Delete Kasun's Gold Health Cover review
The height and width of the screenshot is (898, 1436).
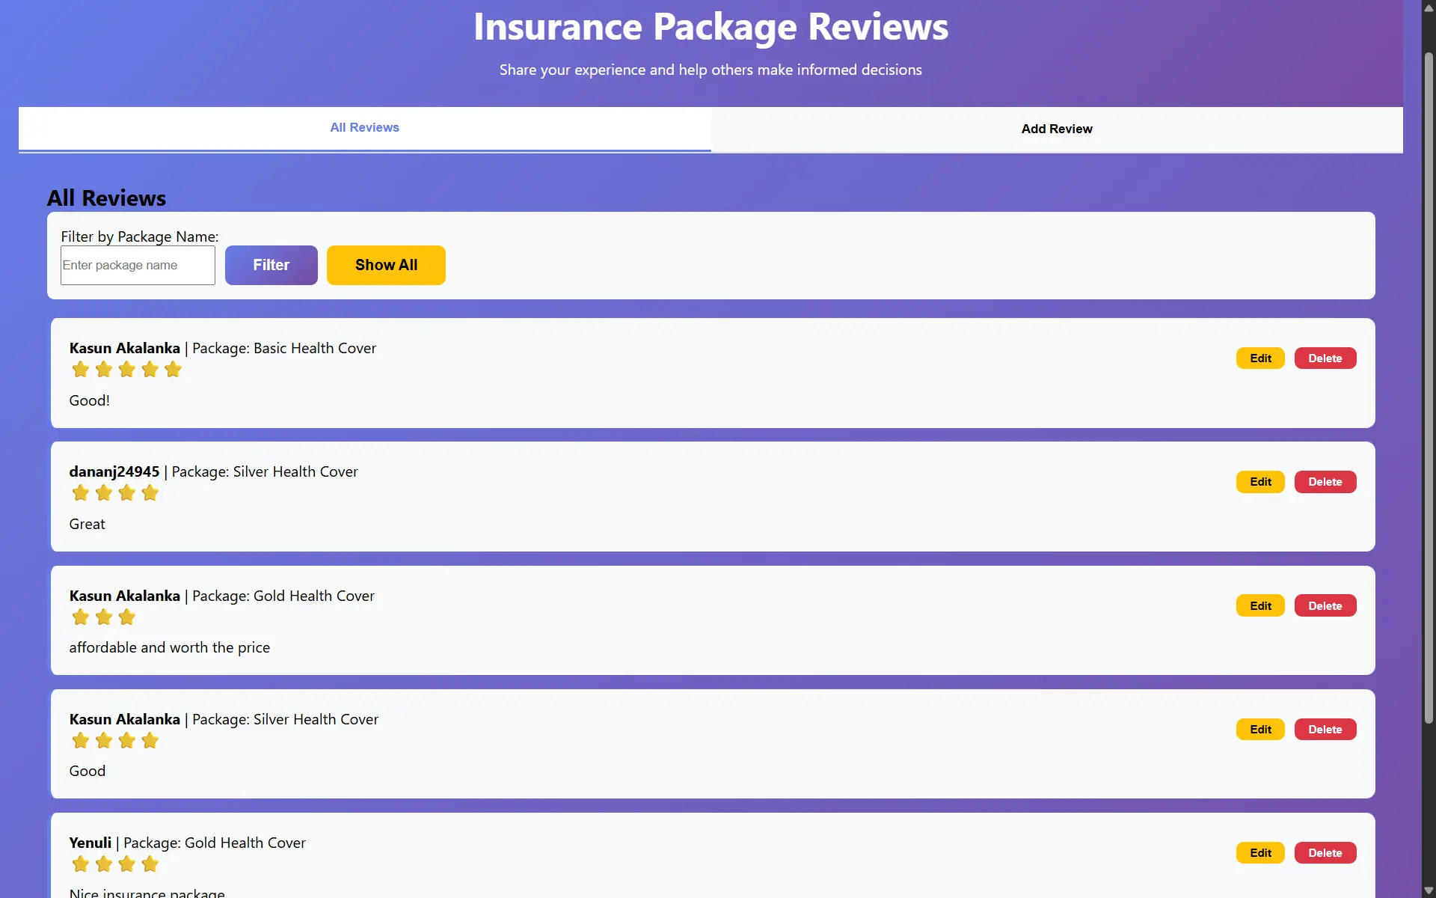coord(1325,606)
